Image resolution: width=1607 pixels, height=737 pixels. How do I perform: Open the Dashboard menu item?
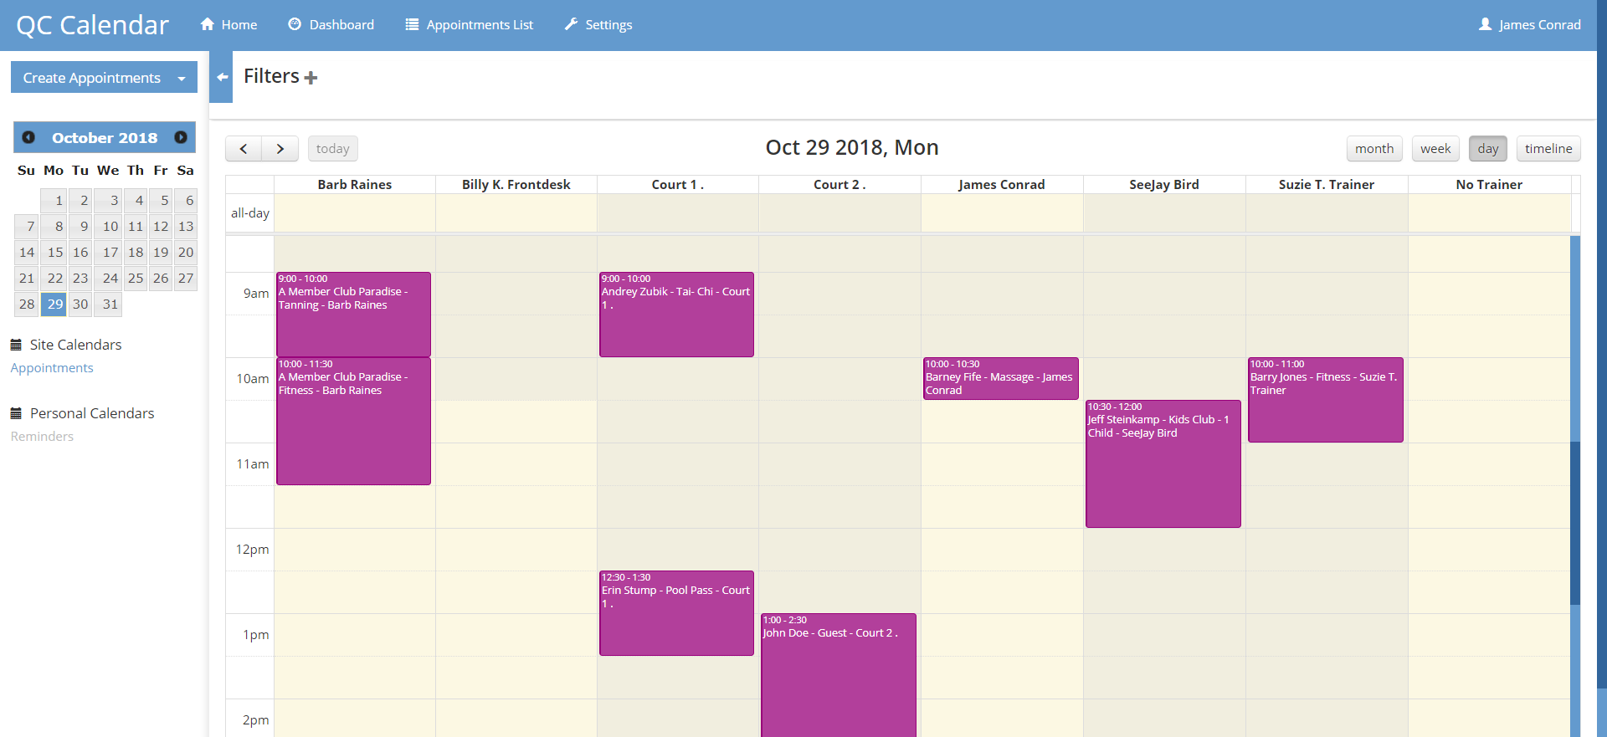click(341, 24)
